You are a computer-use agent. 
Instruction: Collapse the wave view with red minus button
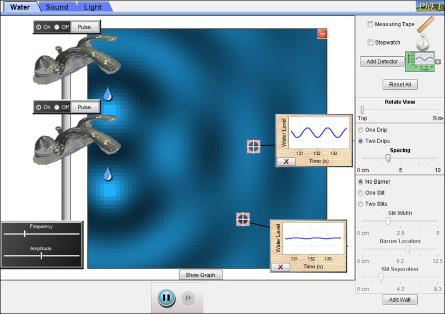(x=322, y=34)
